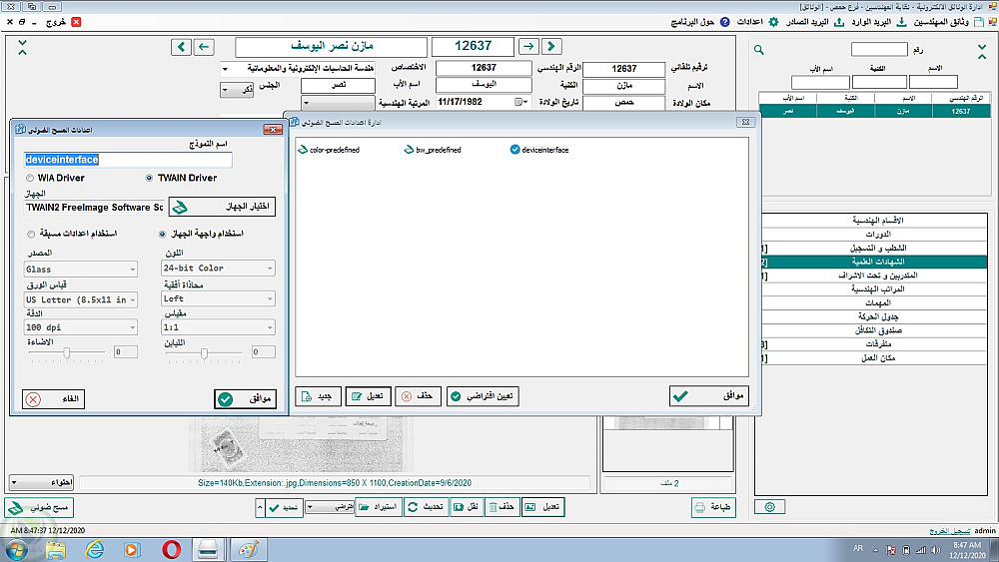Go to previous record with green chevron left

[x=181, y=47]
